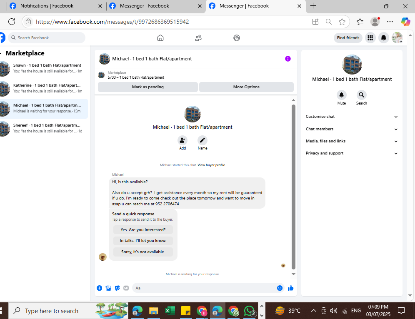This screenshot has width=415, height=319.
Task: Open the Facebook Home icon
Action: coord(160,38)
